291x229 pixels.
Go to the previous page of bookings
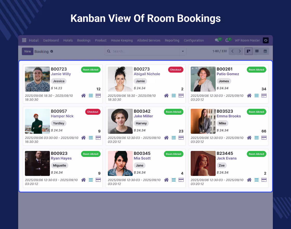[232, 51]
